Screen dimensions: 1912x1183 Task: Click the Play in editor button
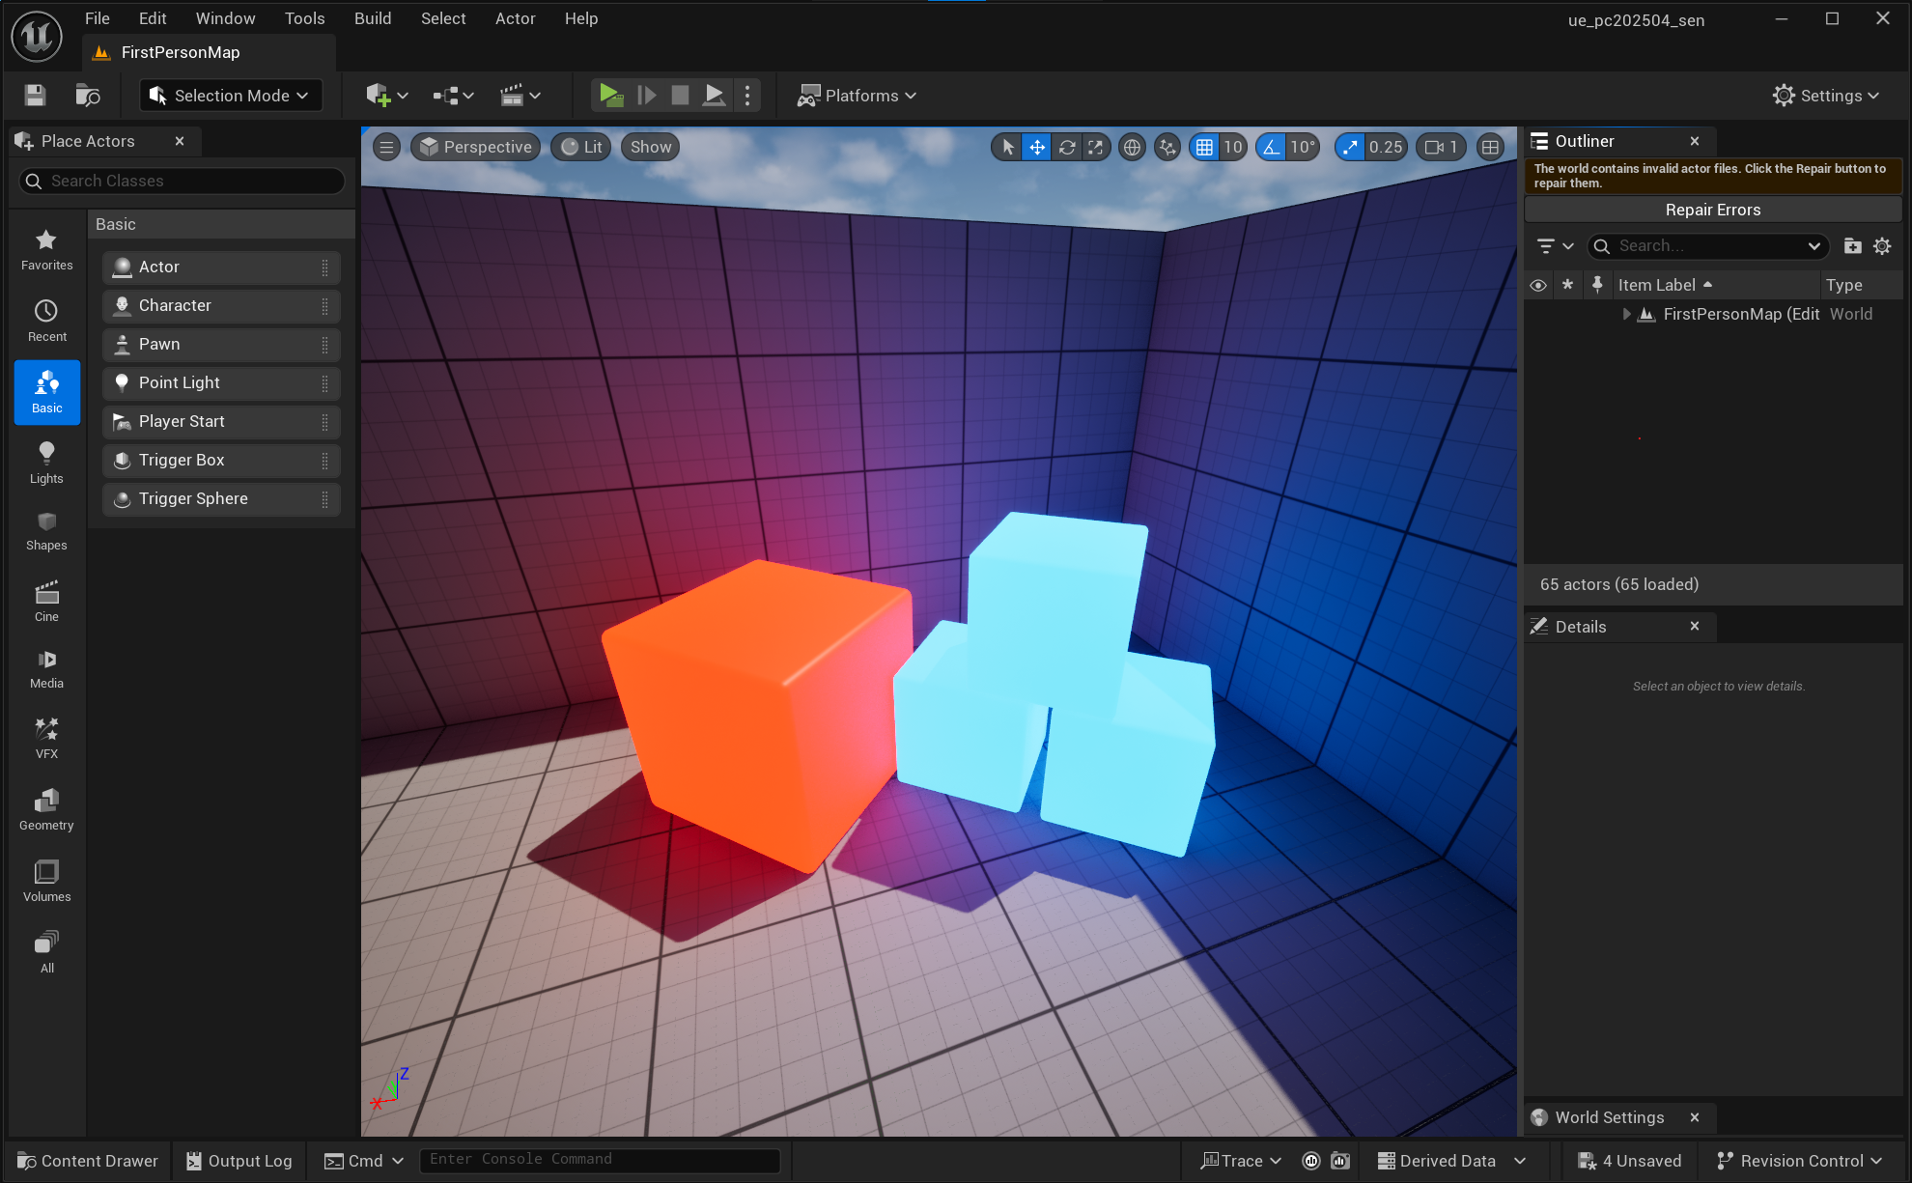[x=610, y=95]
